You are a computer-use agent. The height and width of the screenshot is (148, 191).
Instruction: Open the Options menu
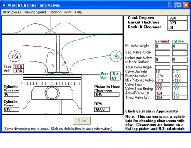click(55, 12)
